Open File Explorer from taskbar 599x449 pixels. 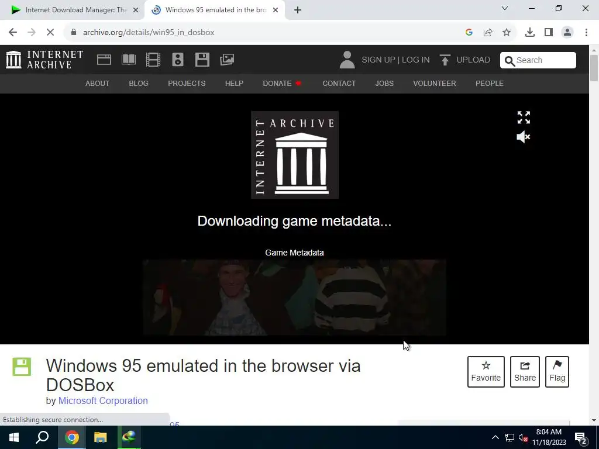click(101, 437)
